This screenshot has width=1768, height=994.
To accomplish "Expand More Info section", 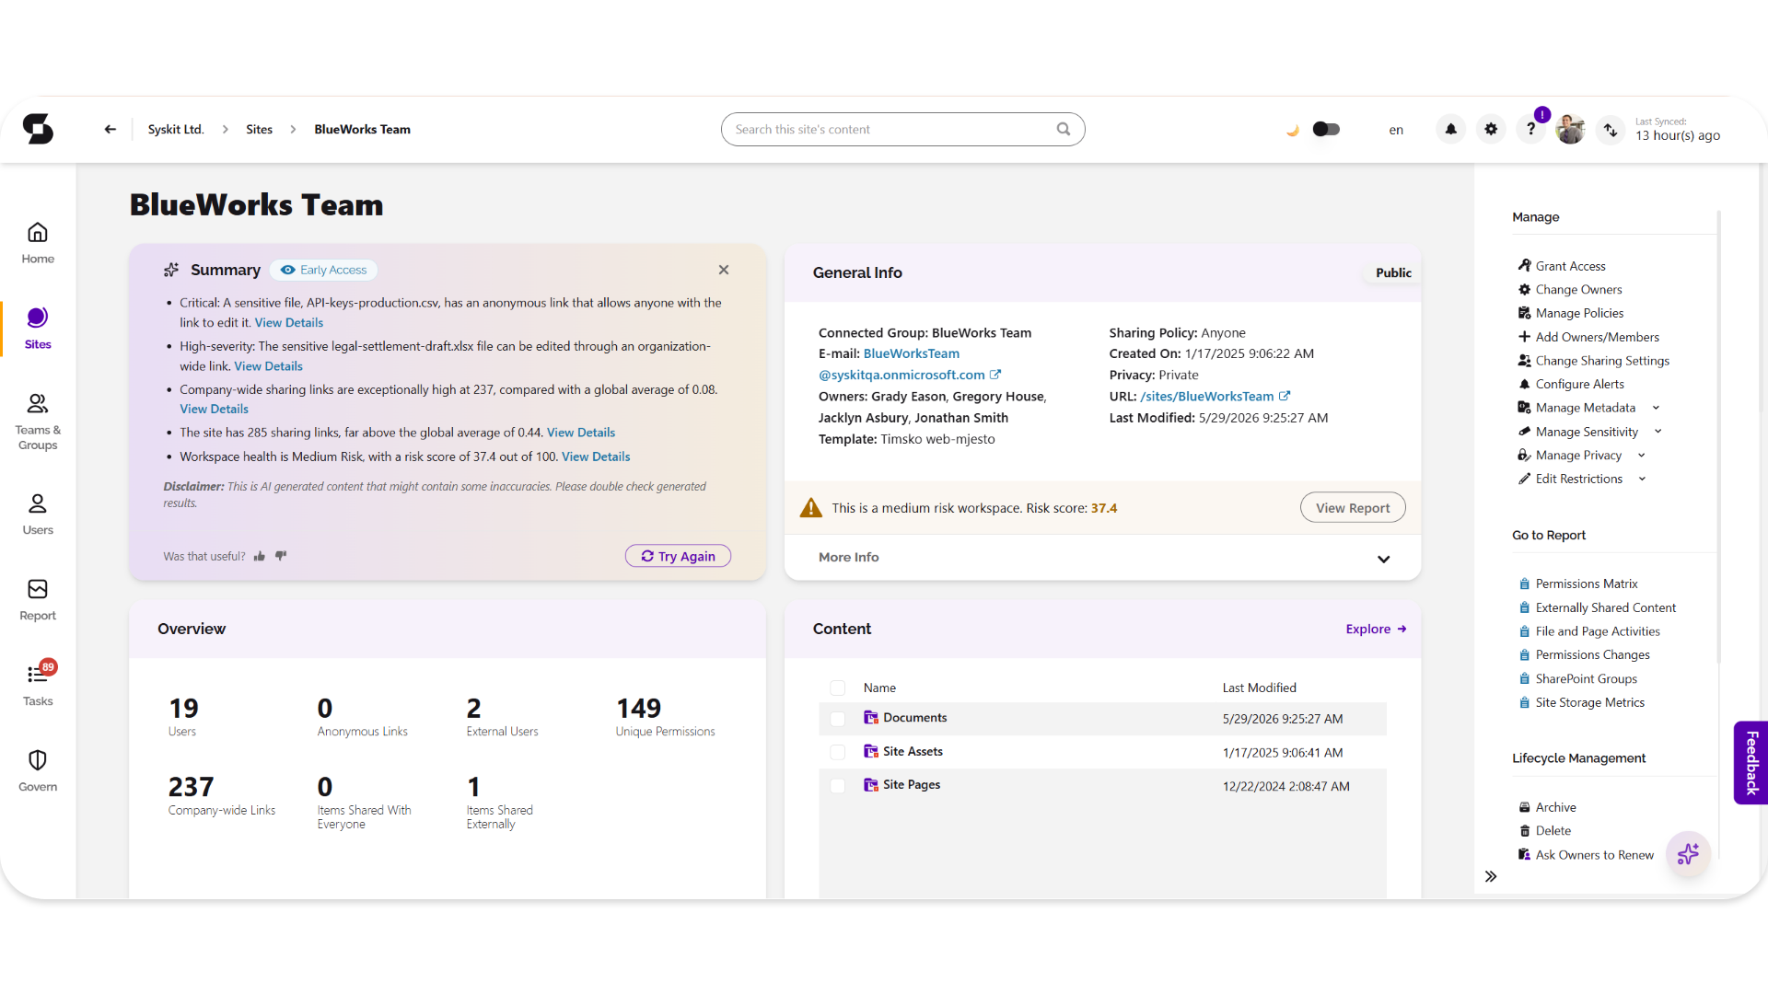I will (1102, 558).
